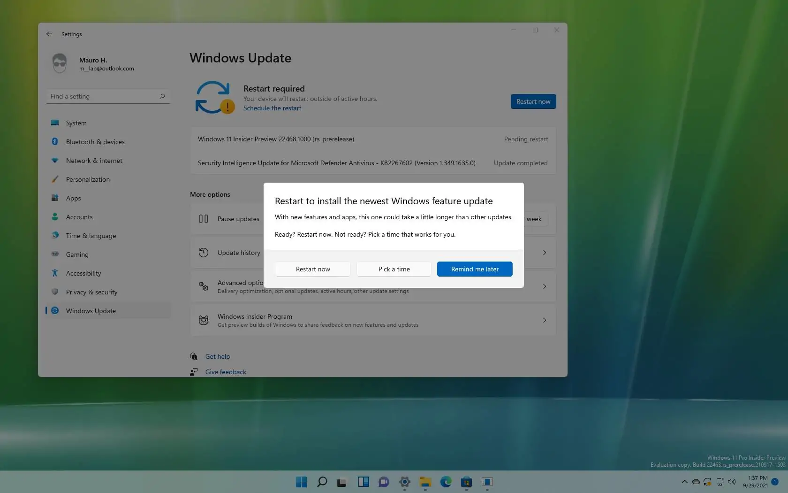
Task: Open Microsoft Edge from the taskbar
Action: 446,482
